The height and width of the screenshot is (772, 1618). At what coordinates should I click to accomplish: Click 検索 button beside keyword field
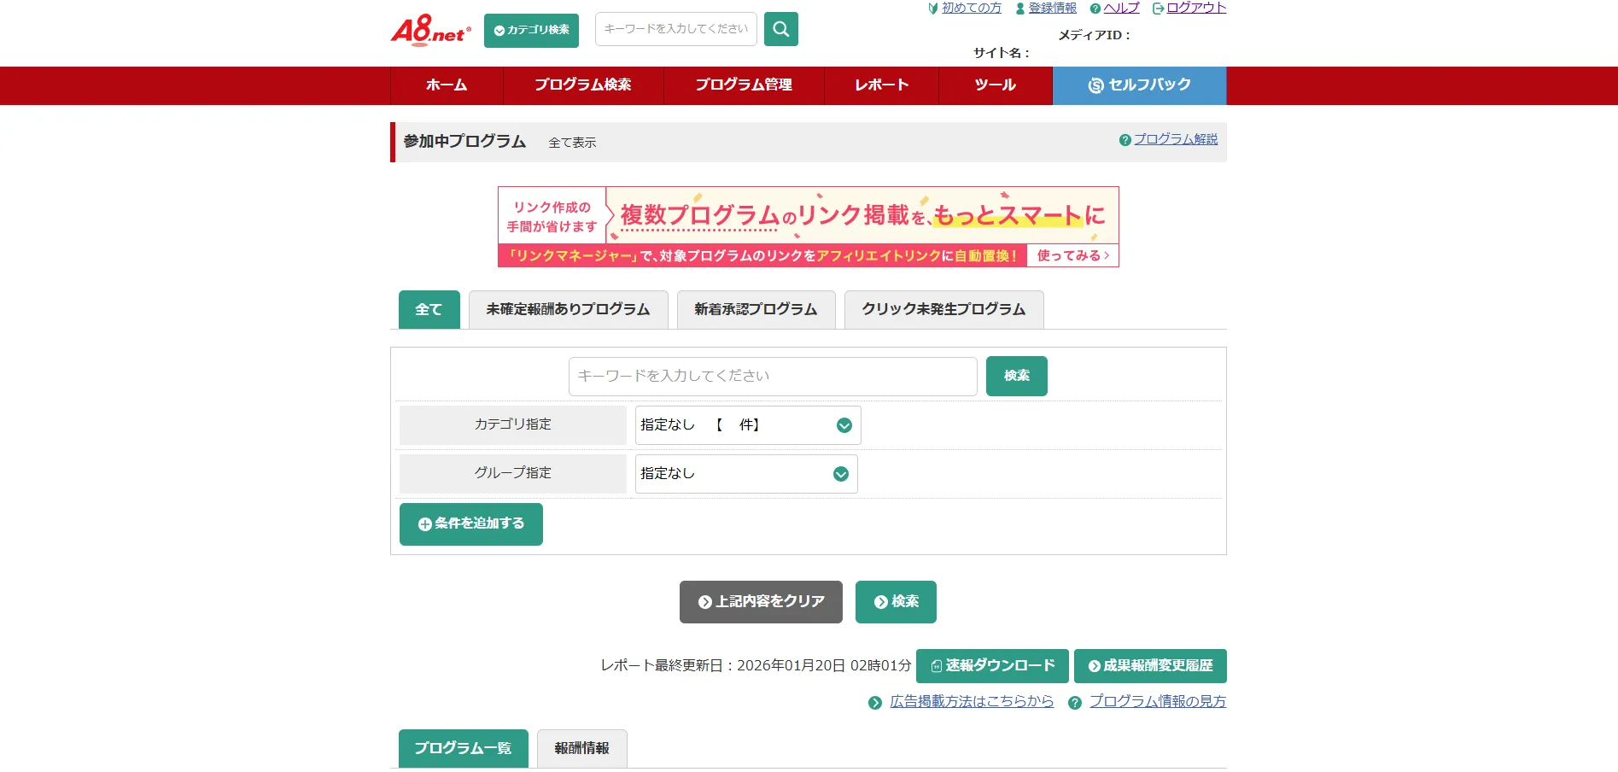pyautogui.click(x=1017, y=376)
